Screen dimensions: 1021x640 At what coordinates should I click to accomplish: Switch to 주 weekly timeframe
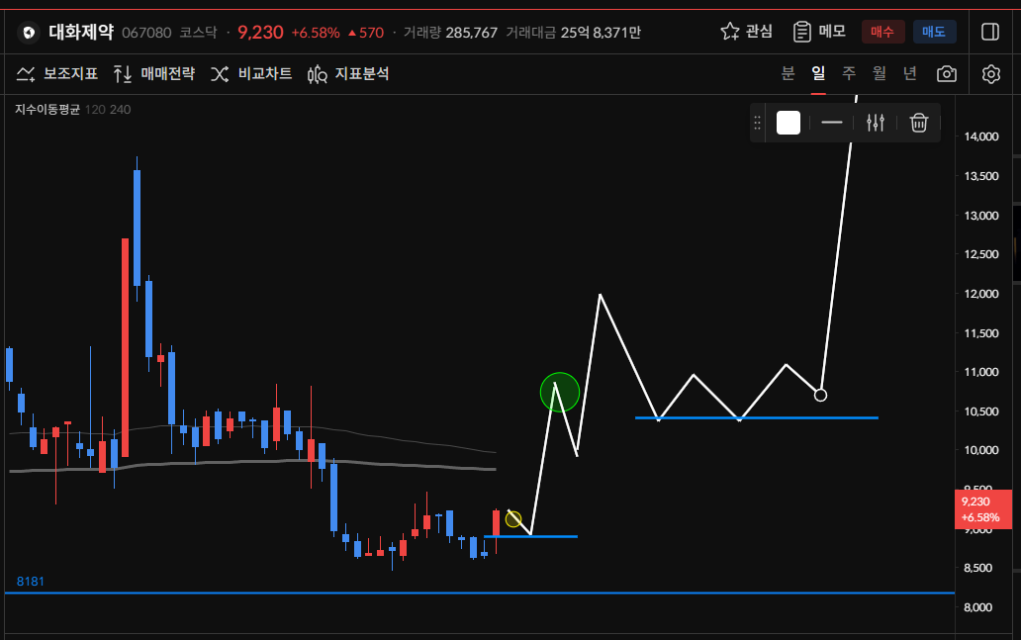849,73
